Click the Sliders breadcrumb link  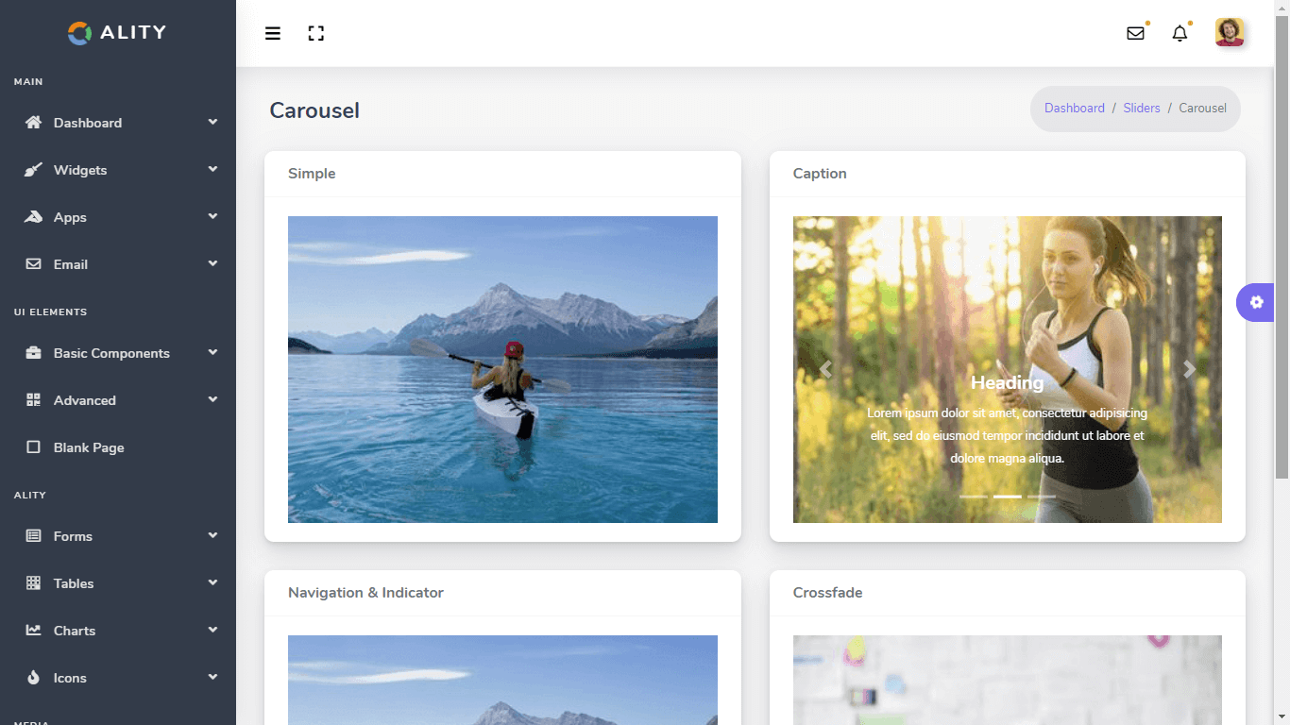click(1141, 109)
